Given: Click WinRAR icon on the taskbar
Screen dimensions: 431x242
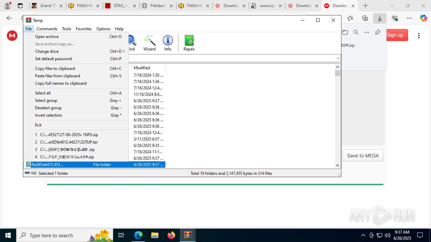Looking at the screenshot, I should point(188,235).
